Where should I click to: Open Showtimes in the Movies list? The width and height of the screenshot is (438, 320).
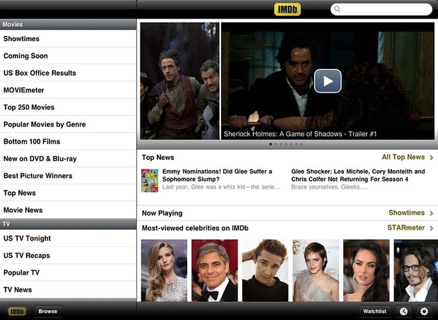point(68,39)
